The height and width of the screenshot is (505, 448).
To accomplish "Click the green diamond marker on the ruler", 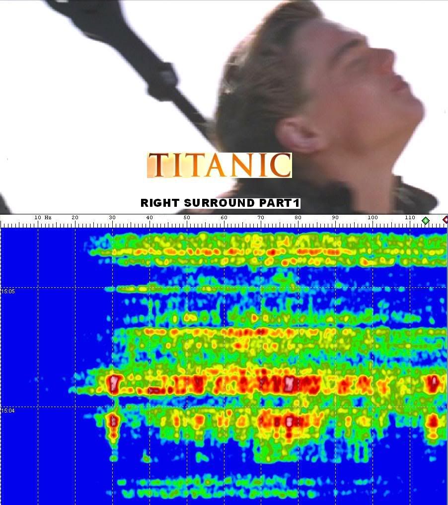I will click(425, 220).
